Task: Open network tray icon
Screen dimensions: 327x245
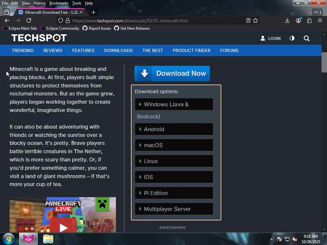Action: [x=287, y=239]
